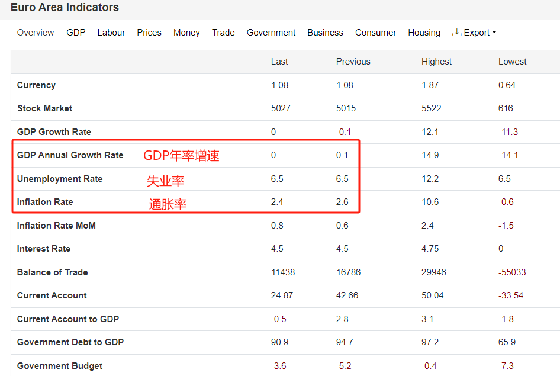Image resolution: width=560 pixels, height=376 pixels.
Task: Open the GDP Annual Growth Rate link
Action: tap(70, 155)
